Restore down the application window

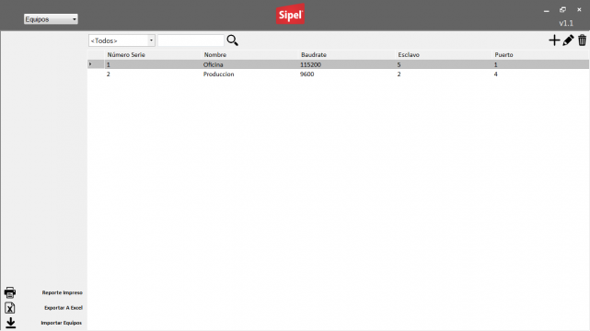coord(562,10)
